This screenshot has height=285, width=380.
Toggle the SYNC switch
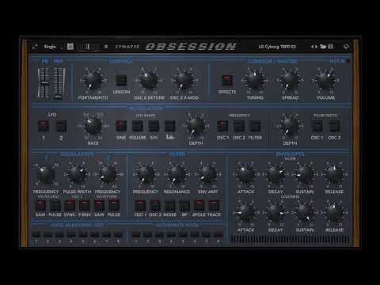point(70,205)
